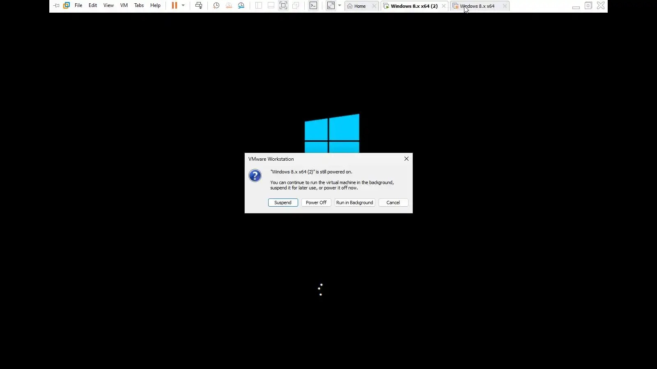Open the Edit menu
This screenshot has width=657, height=369.
[x=93, y=6]
